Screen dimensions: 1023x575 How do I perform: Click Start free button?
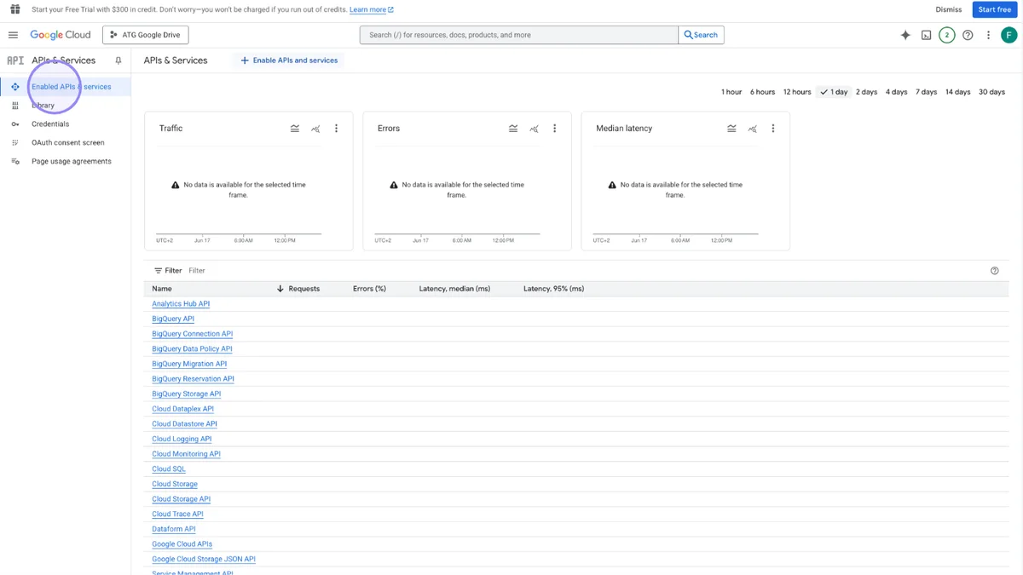click(x=994, y=9)
